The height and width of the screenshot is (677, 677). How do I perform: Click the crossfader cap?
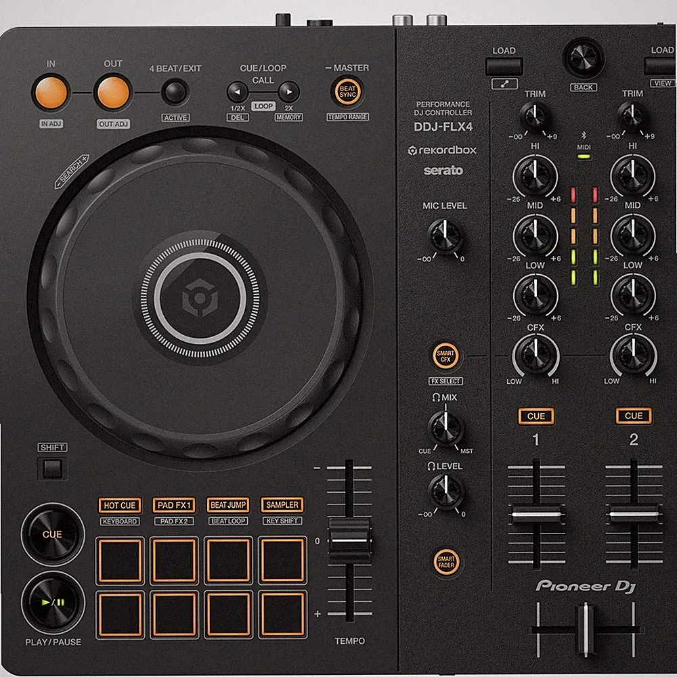point(586,630)
